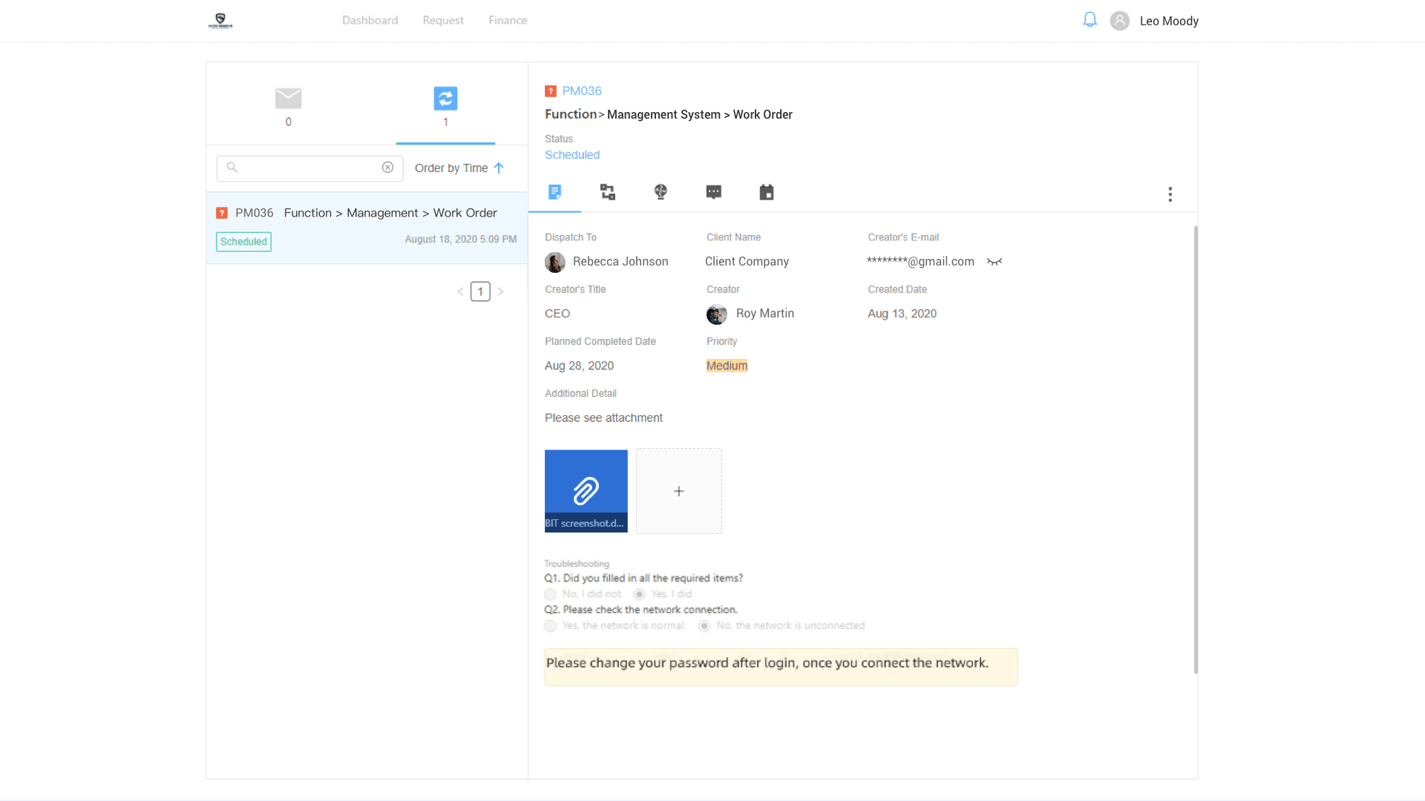Screen dimensions: 1425x801
Task: Select 'Yes, the network is normal' option
Action: [x=550, y=626]
